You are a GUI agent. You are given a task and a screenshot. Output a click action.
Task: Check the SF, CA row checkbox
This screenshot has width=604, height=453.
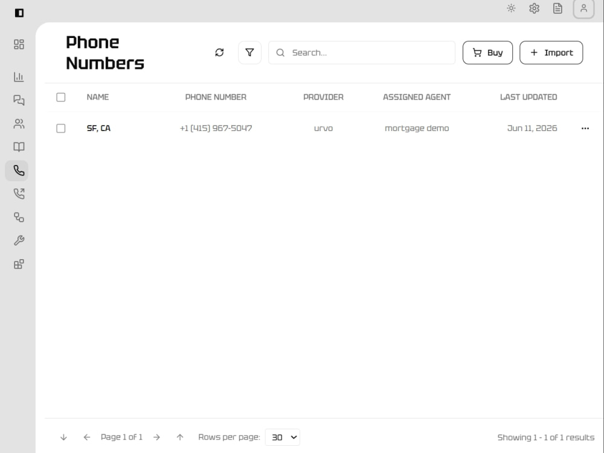(61, 128)
